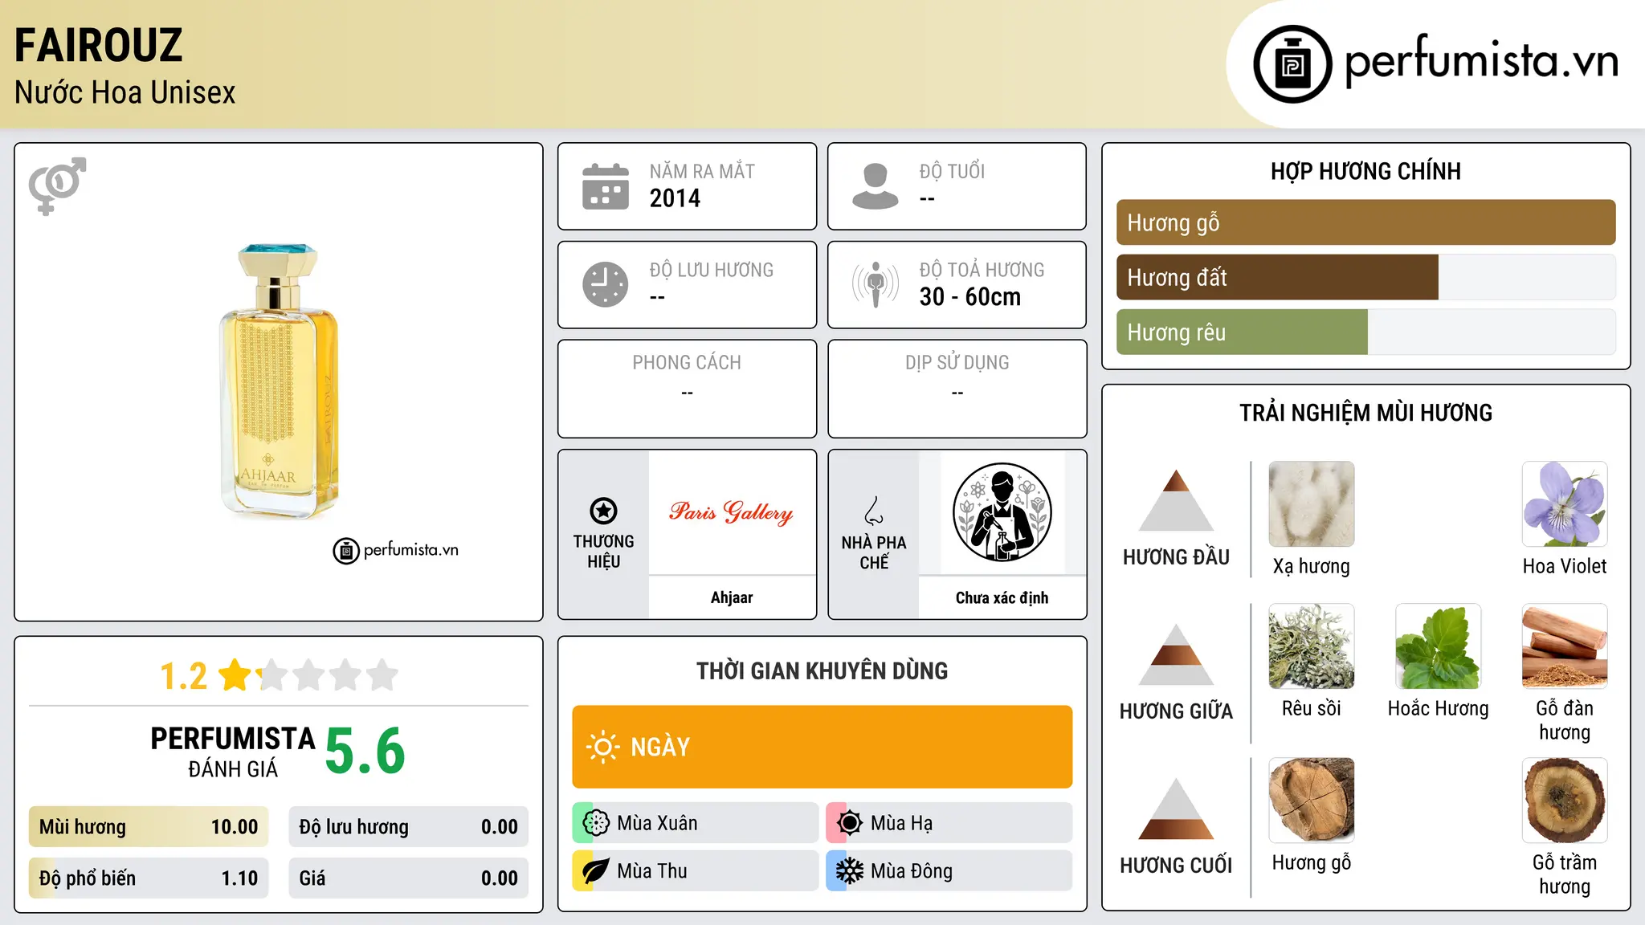Viewport: 1645px width, 925px height.
Task: Click the Mùa Hạ sun icon
Action: pos(850,823)
